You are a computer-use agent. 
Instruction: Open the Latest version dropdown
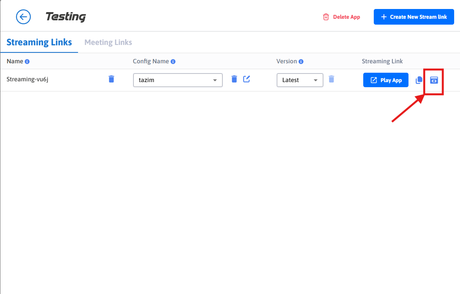coord(300,80)
